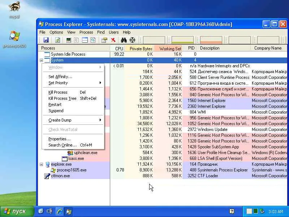Click the Start (пуск) button
The image size is (289, 217).
click(17, 212)
